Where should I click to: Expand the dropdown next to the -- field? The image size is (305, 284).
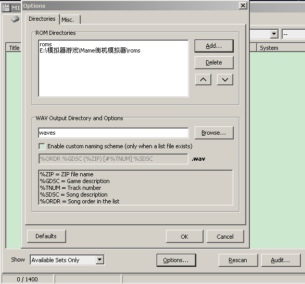274,34
